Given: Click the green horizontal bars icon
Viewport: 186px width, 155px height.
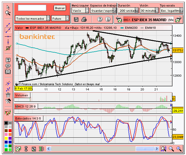Looking at the screenshot, I should [41, 149].
